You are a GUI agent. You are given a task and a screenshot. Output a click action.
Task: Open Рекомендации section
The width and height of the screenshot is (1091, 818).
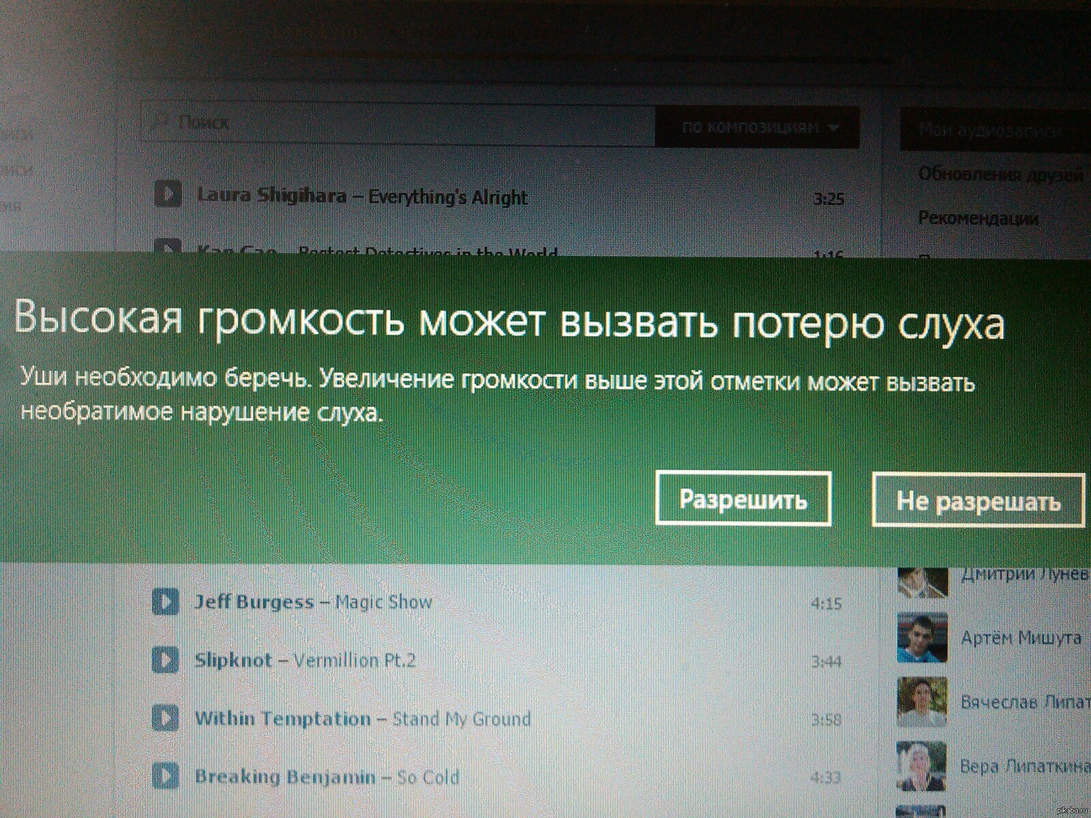(978, 218)
